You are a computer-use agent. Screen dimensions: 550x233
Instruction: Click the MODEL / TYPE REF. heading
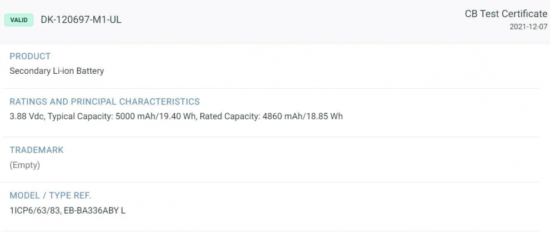click(51, 195)
